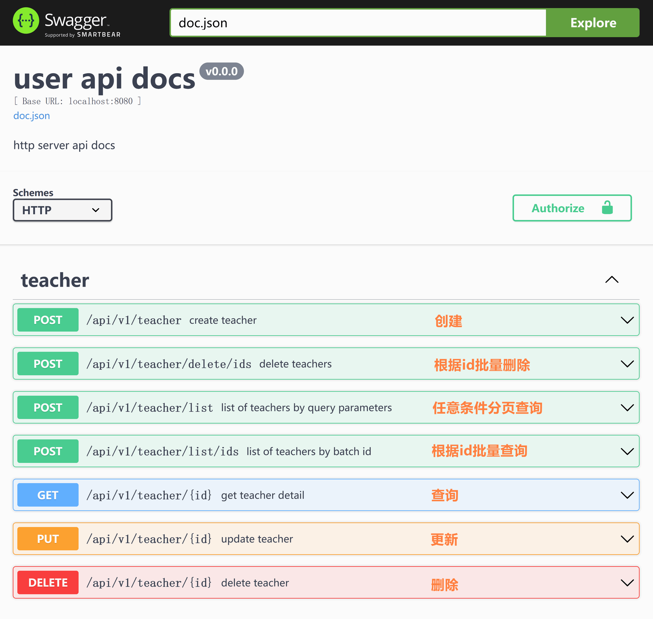Collapse the teacher section with chevron
The image size is (653, 619).
(611, 280)
